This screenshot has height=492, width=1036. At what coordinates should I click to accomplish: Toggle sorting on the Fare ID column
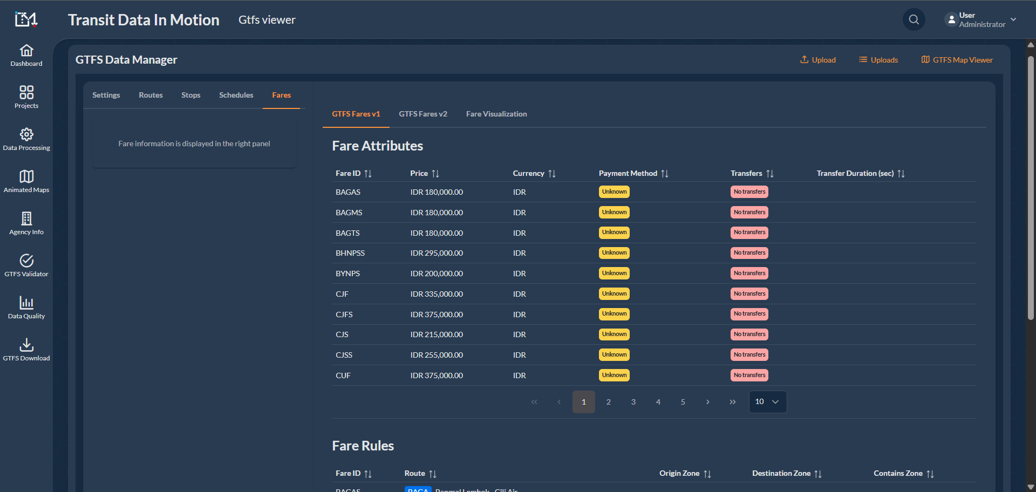click(x=368, y=173)
